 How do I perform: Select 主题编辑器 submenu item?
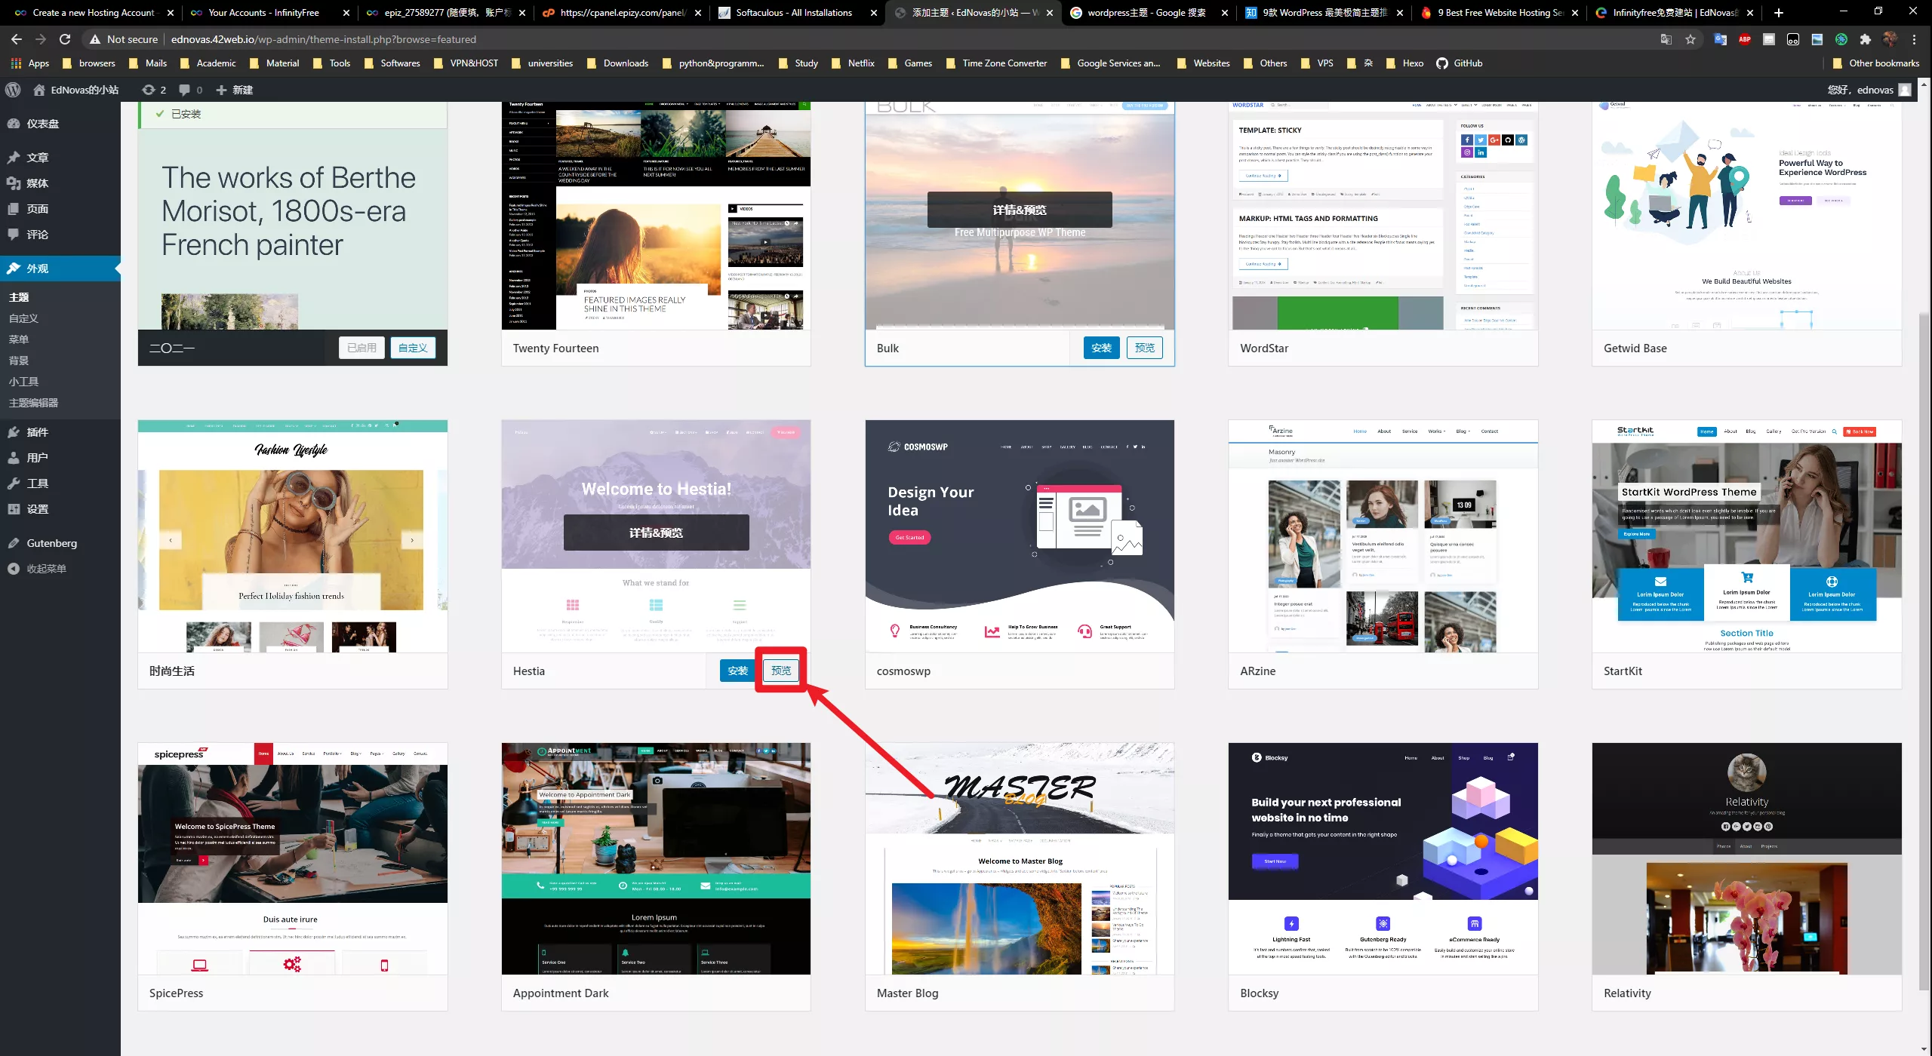[x=33, y=403]
